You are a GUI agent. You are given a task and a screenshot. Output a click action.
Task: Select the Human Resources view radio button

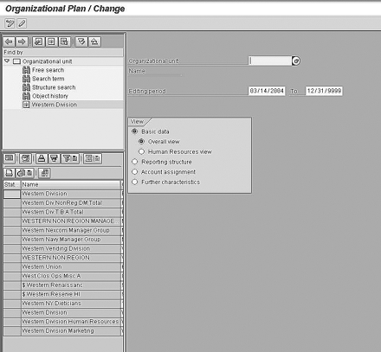click(x=141, y=151)
